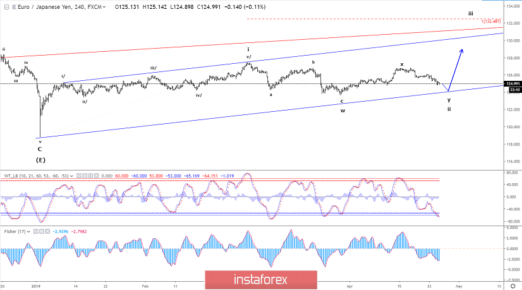Image resolution: width=522 pixels, height=290 pixels.
Task: Select the bold C wave label below the low
Action: [40, 149]
